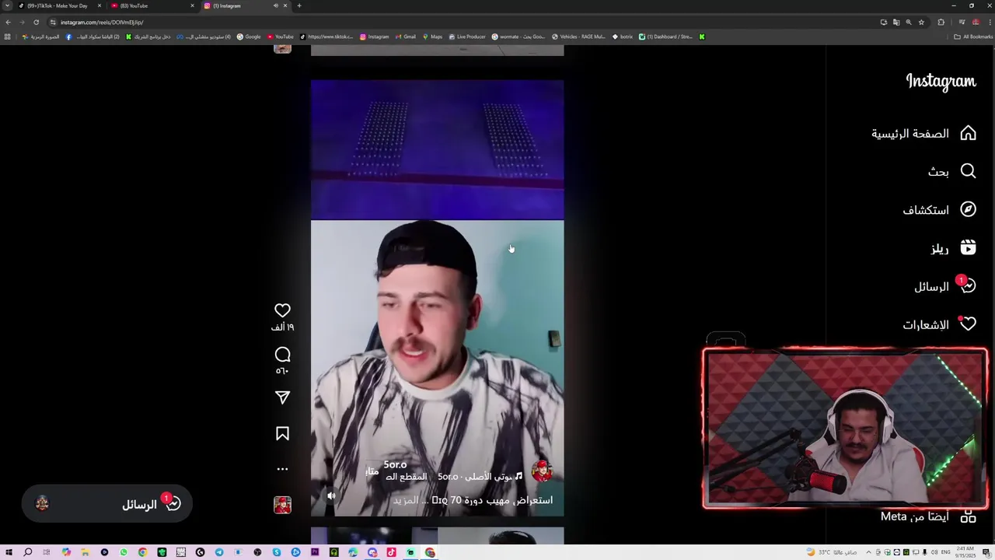Open the tab search dropdown arrow
Image resolution: width=995 pixels, height=560 pixels.
pyautogui.click(x=7, y=5)
